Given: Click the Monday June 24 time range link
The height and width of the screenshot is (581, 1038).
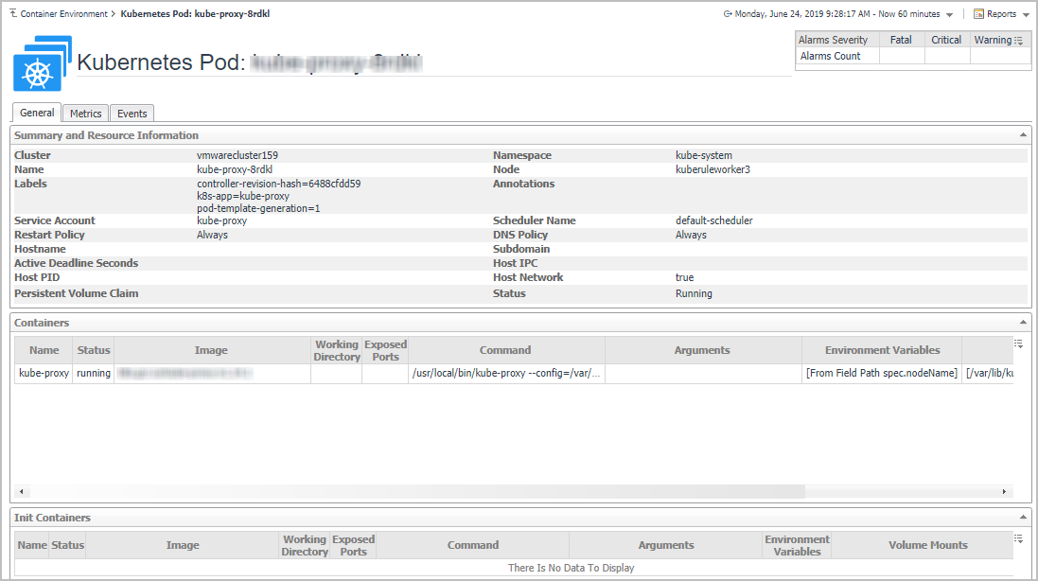Looking at the screenshot, I should pos(837,14).
